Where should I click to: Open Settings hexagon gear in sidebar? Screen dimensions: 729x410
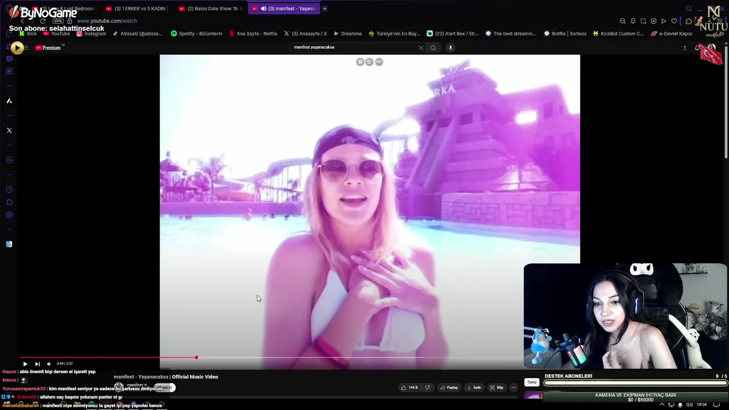pyautogui.click(x=9, y=215)
